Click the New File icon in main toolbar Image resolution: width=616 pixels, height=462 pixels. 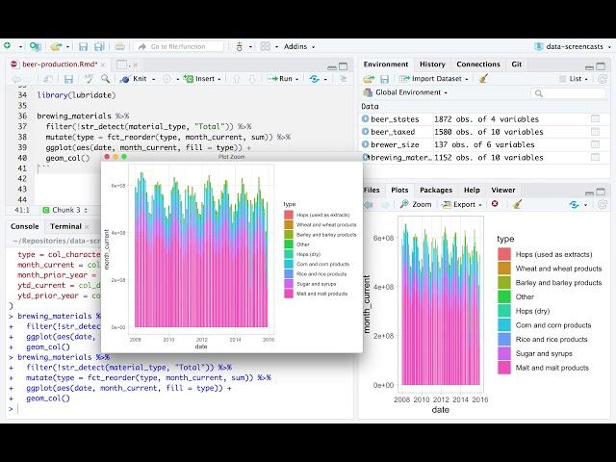(x=7, y=46)
